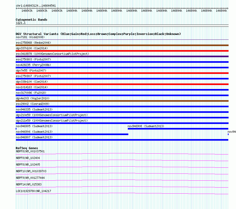Open the dgv4e203 (Vogler2010) variant label

pos(33,98)
